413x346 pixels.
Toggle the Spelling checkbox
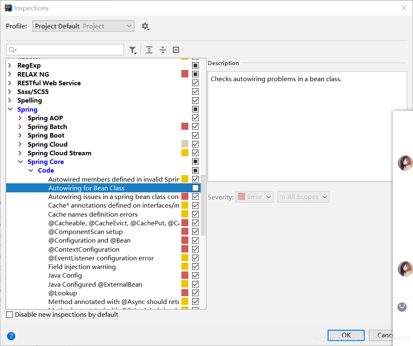coord(195,101)
